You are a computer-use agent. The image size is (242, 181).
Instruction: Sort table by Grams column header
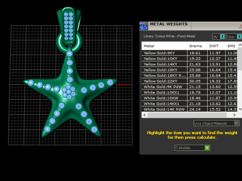(197, 46)
